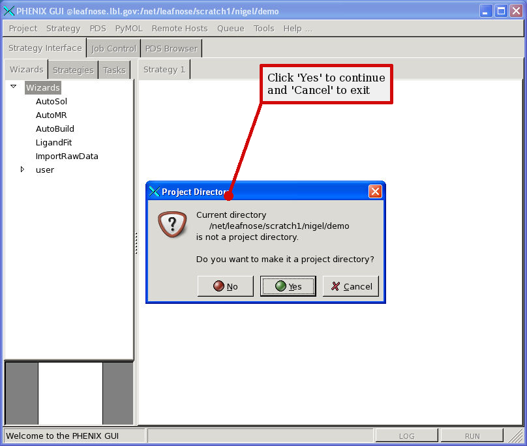Click the white preview thumbnail panel
The image size is (527, 446).
coord(70,393)
